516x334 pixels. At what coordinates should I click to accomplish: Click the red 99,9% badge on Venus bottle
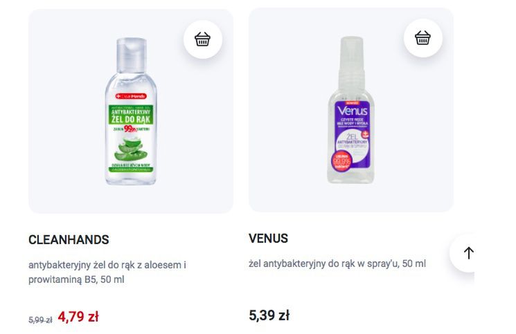pos(341,160)
